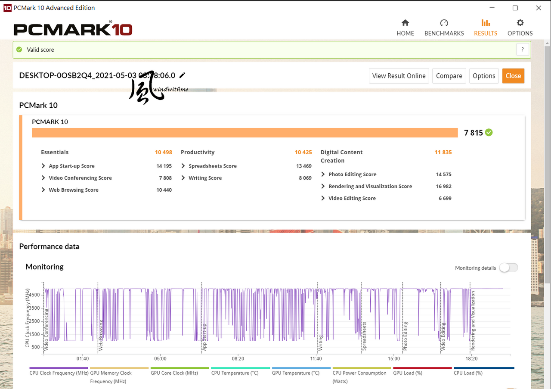Click the orange PCMARK 10 score bar
551x389 pixels.
tap(245, 133)
